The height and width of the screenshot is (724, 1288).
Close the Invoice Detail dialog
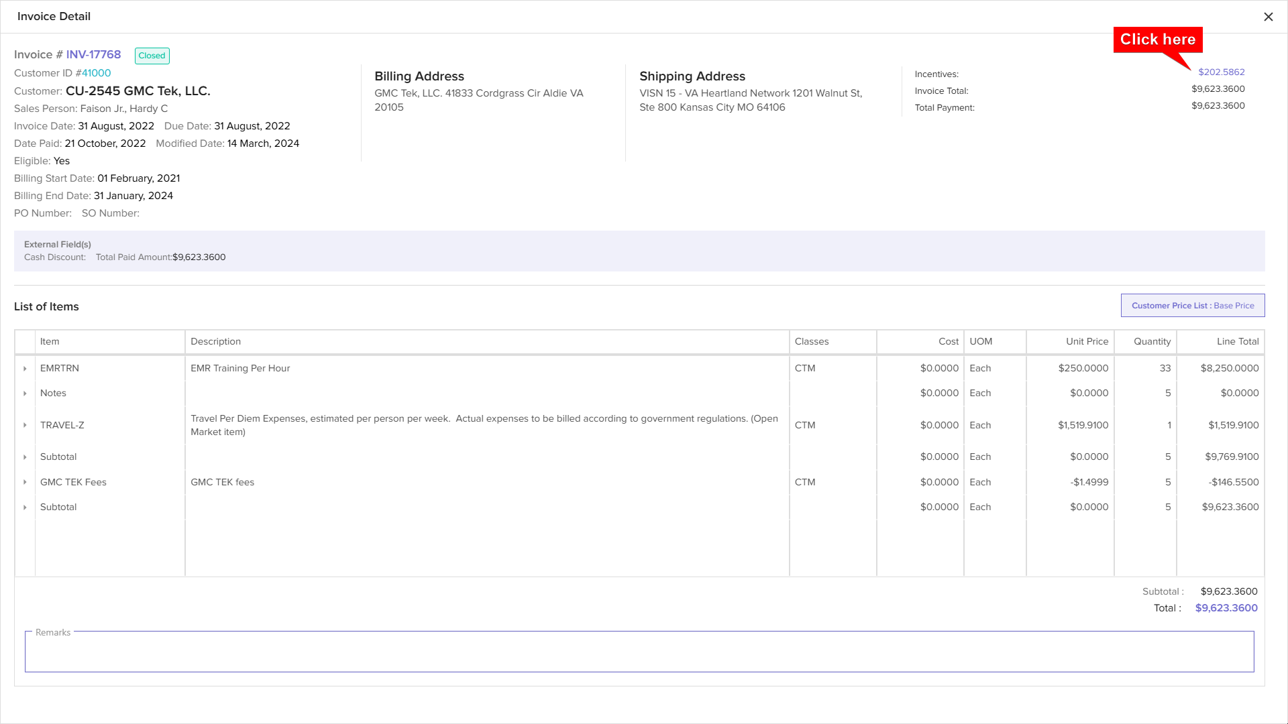[1268, 17]
